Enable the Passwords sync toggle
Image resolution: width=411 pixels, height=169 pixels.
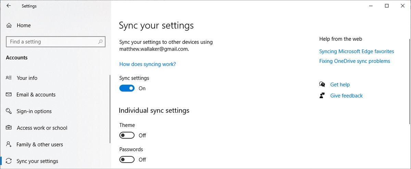point(127,159)
